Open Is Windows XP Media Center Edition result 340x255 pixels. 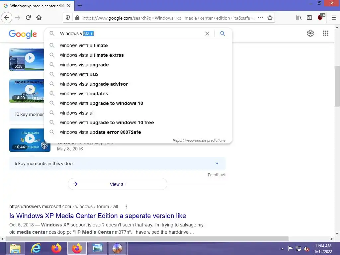point(98,216)
